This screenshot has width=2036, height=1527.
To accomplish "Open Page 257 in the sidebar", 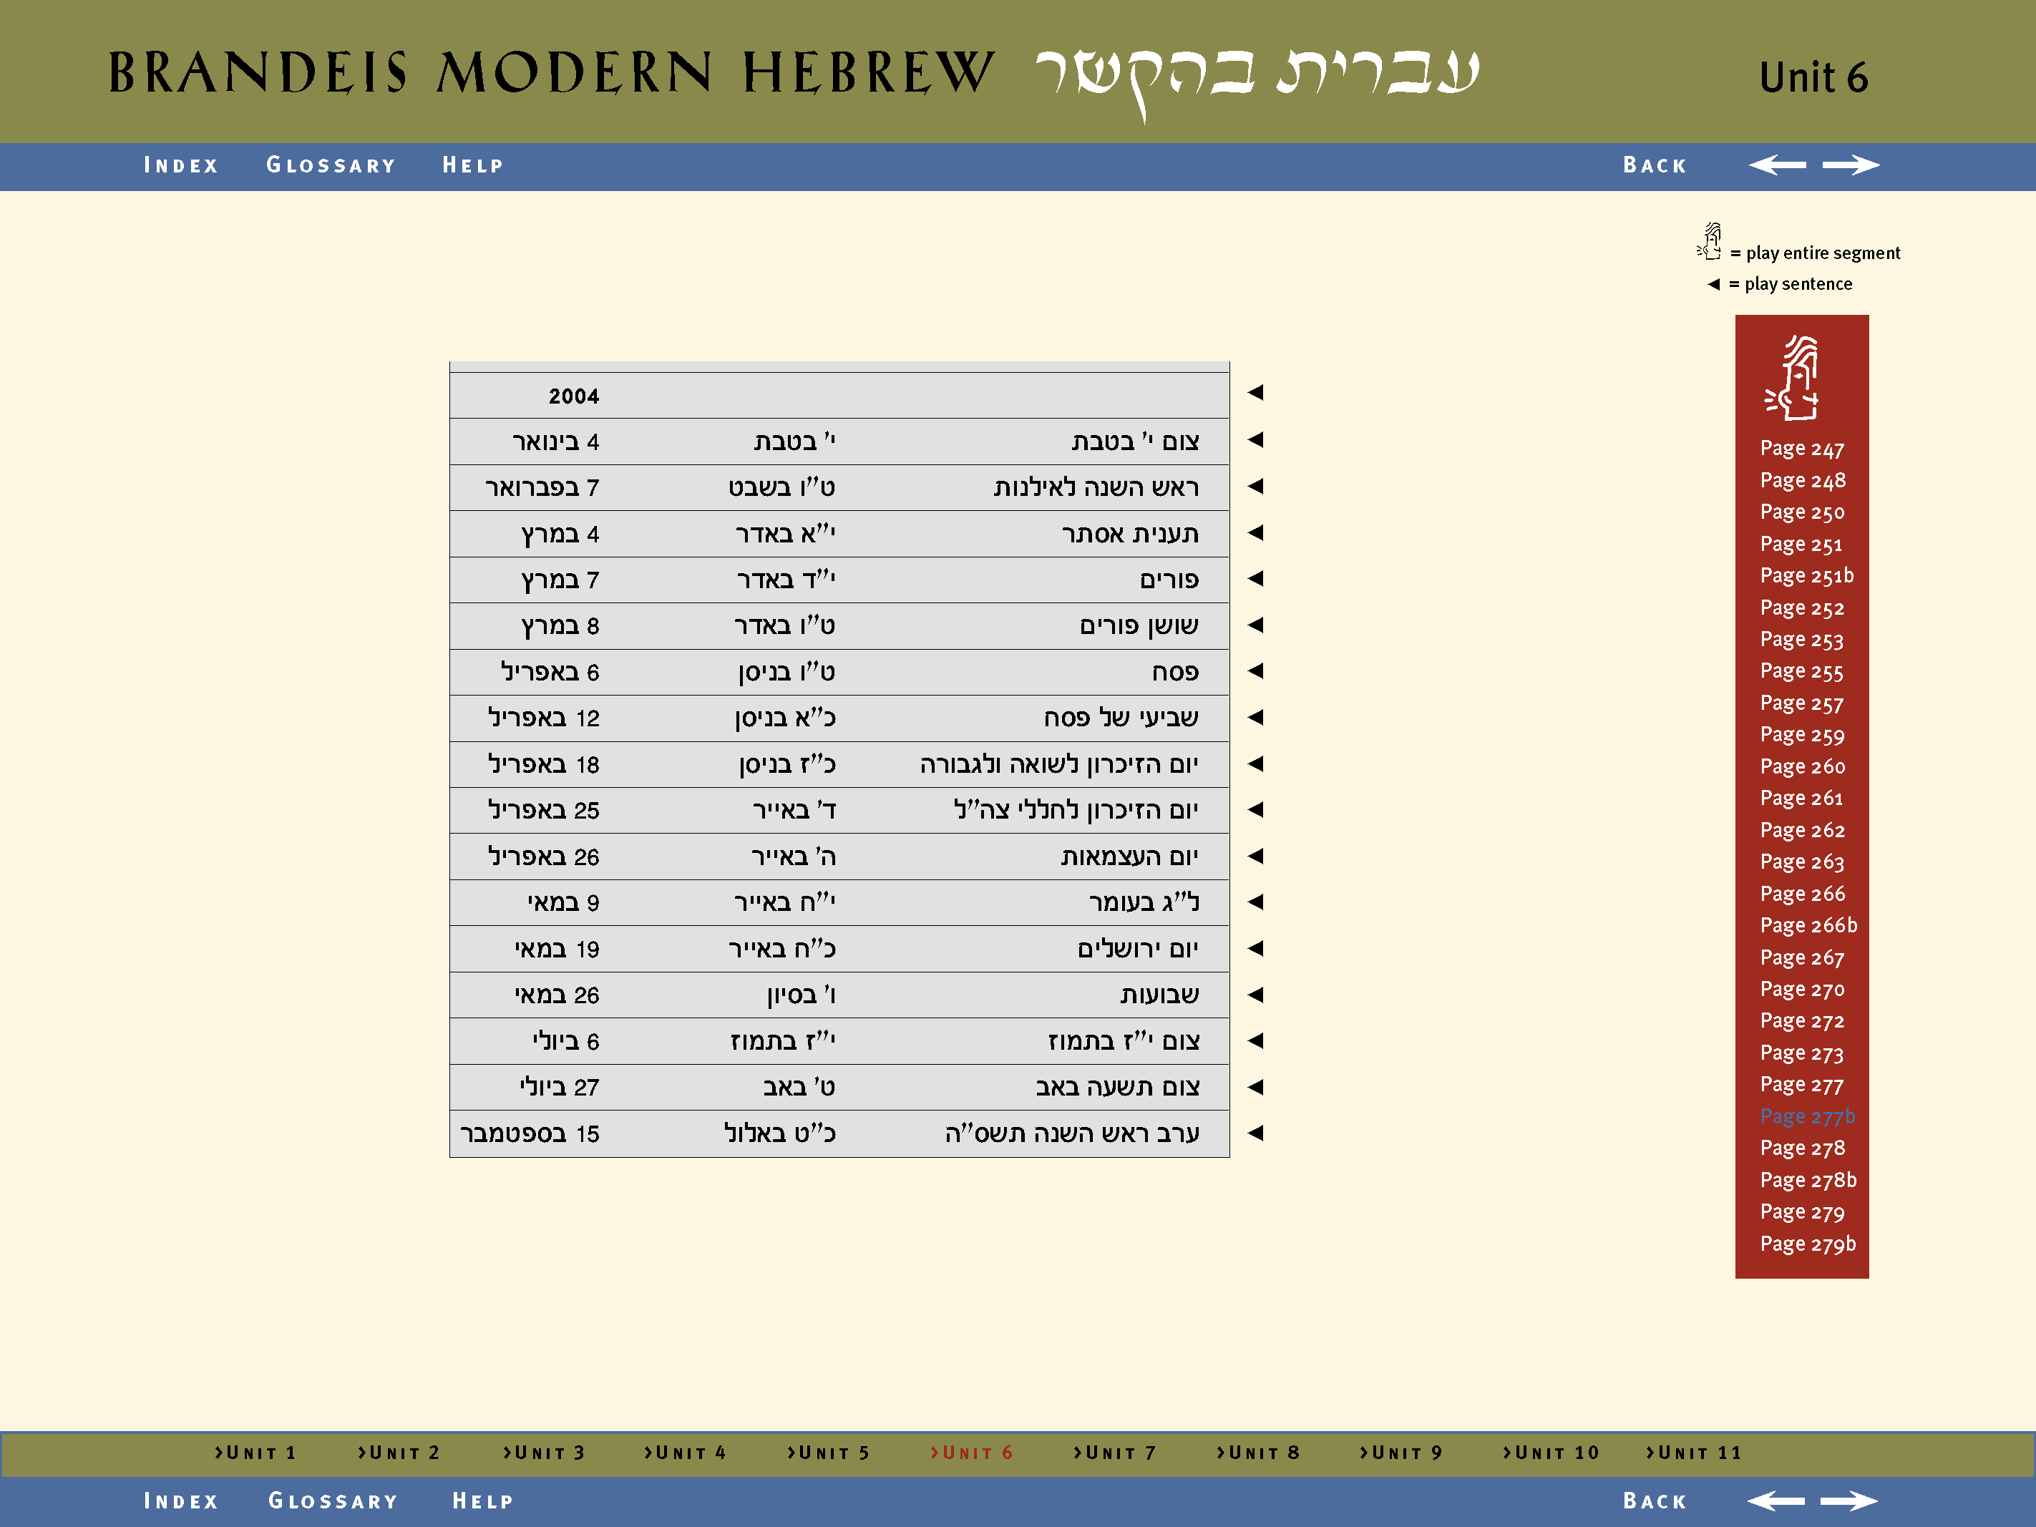I will coord(1802,703).
